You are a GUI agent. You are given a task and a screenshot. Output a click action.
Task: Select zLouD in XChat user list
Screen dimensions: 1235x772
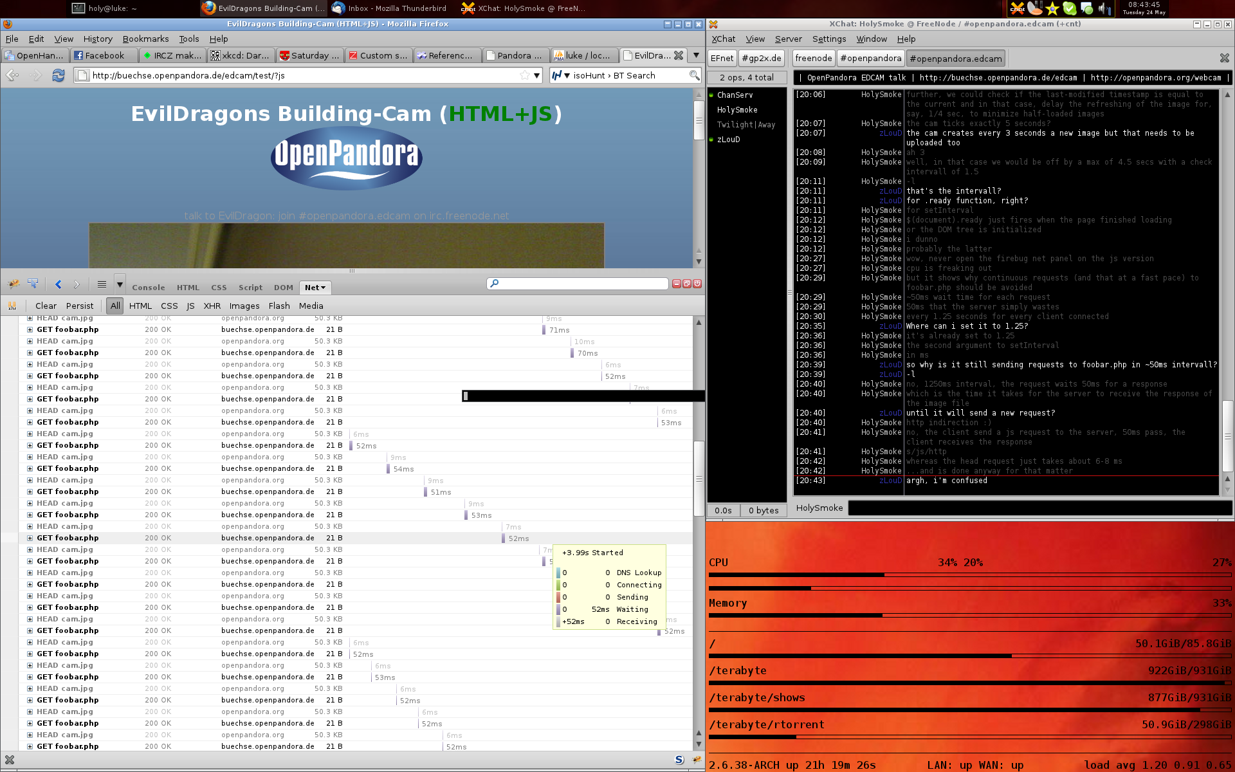[729, 140]
